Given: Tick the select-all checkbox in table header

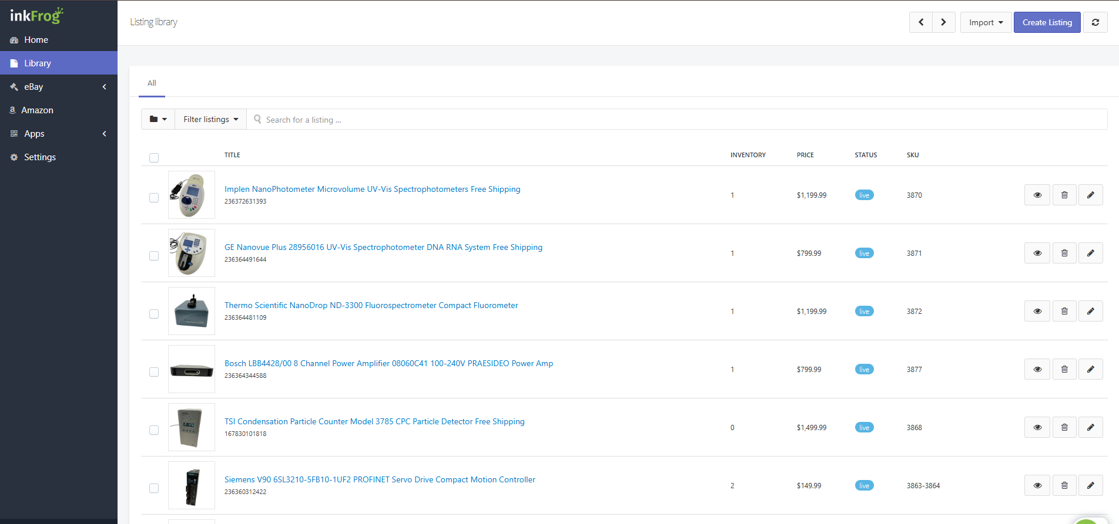Looking at the screenshot, I should tap(154, 158).
